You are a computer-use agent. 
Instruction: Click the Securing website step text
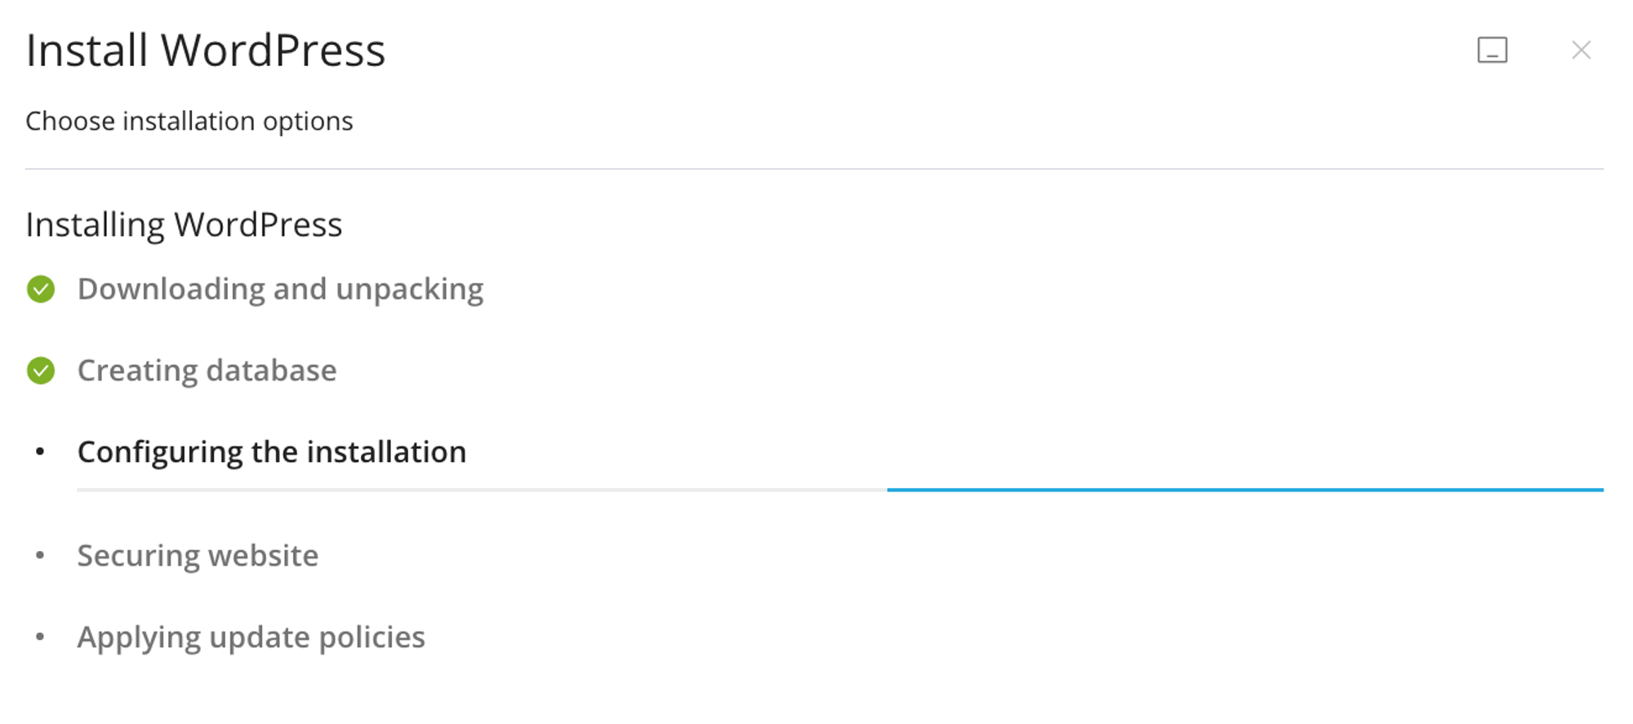coord(198,555)
